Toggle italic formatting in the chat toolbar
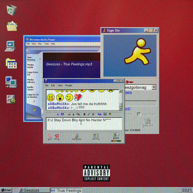 (x=89, y=114)
